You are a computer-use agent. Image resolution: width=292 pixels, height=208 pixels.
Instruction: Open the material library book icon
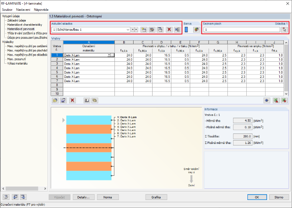point(86,101)
